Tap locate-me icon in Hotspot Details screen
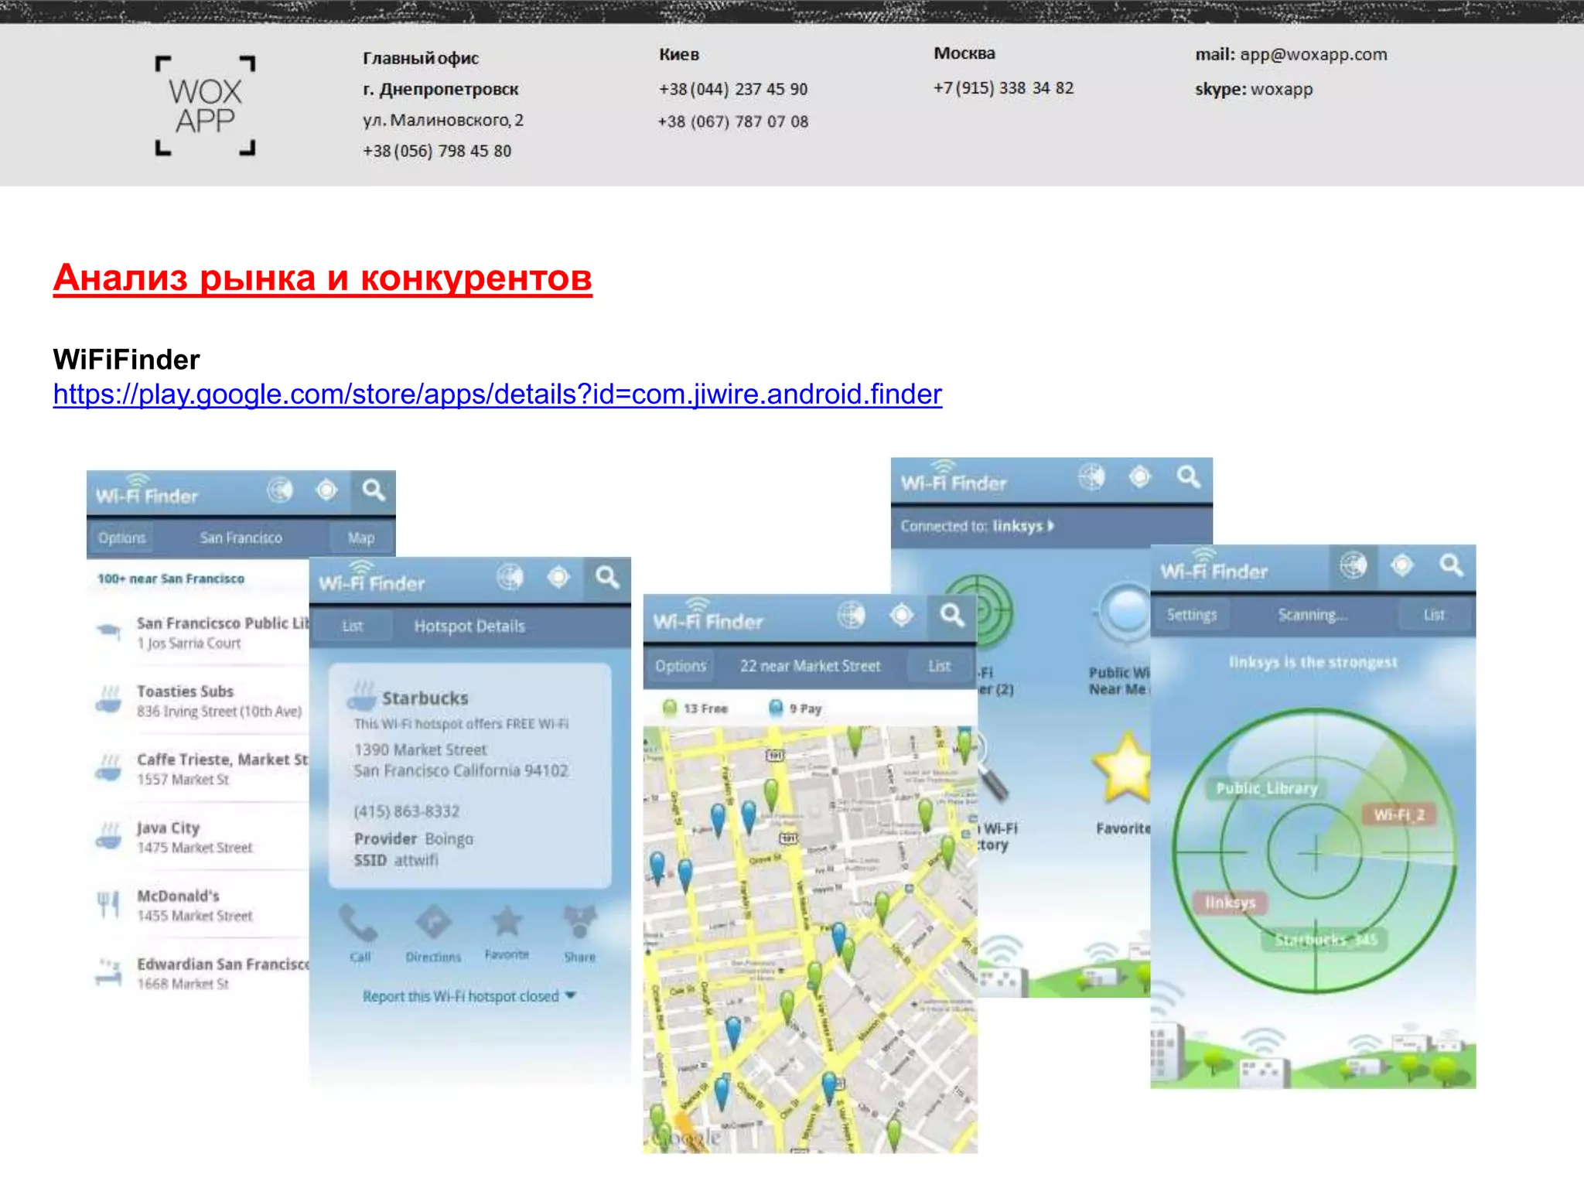This screenshot has width=1584, height=1188. (x=558, y=577)
